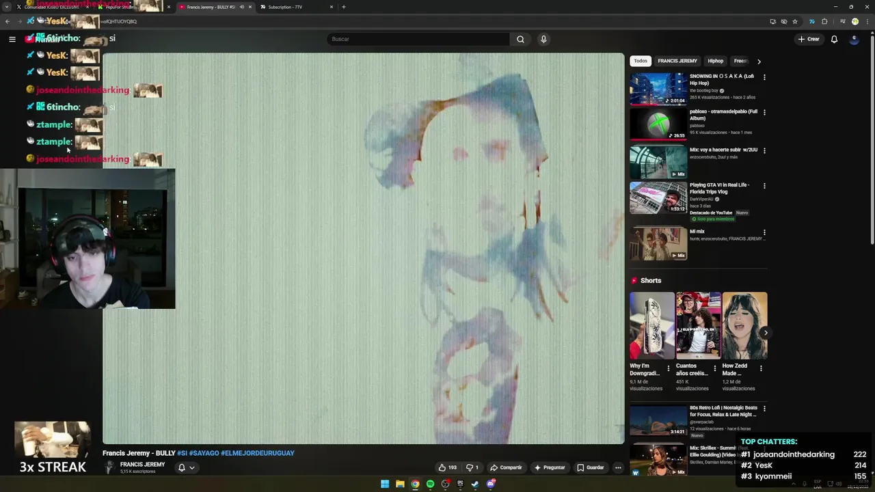Show more filter chips with right arrow
The height and width of the screenshot is (492, 875).
(x=759, y=61)
